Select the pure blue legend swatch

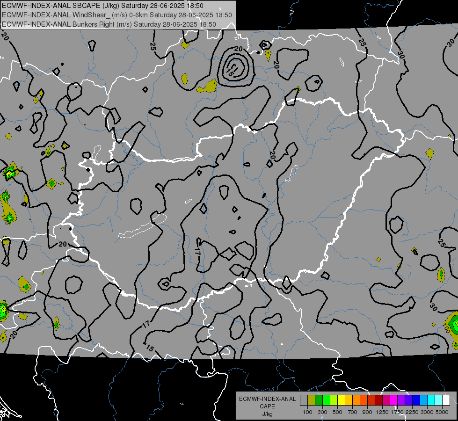[x=416, y=400]
